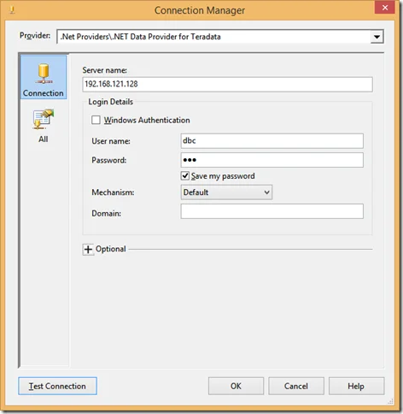Click the Server name label
The height and width of the screenshot is (414, 403).
click(x=104, y=70)
